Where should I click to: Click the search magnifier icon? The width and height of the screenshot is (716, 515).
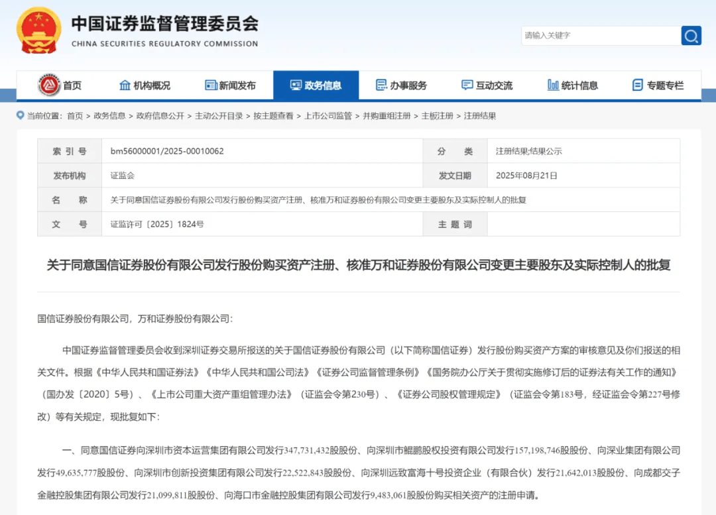(691, 35)
